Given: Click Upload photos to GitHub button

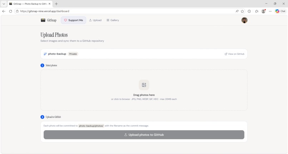Looking at the screenshot, I should (144, 135).
